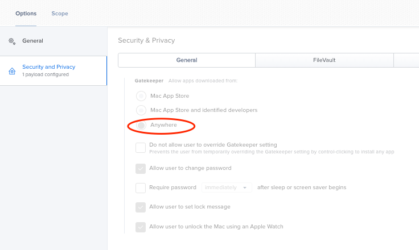Enable the Require password checkbox
Viewport: 419px width, 250px height.
pos(141,188)
